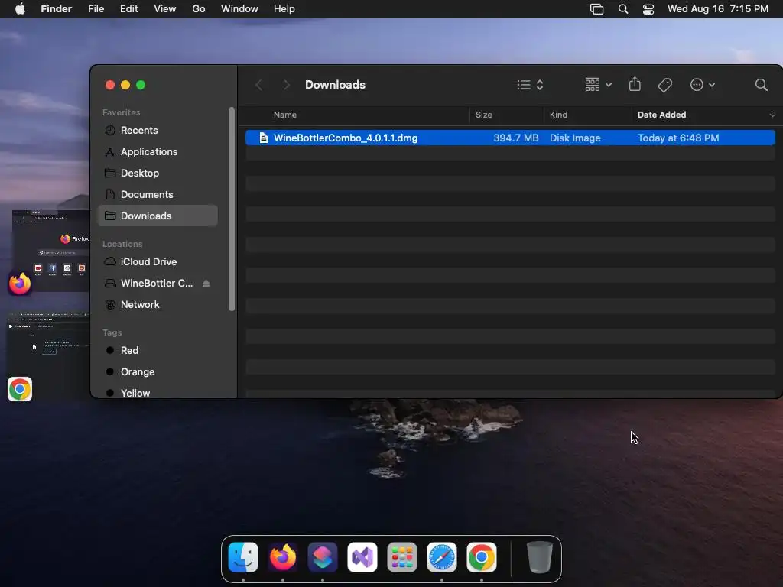The image size is (783, 587).
Task: Click Today at 6:48 PM cell
Action: [678, 138]
